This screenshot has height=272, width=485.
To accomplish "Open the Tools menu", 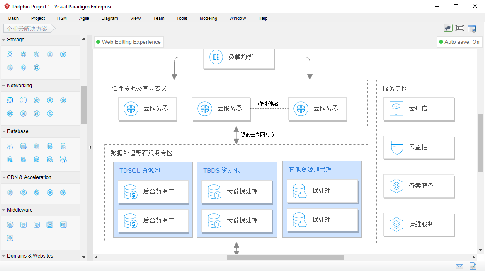I will (182, 18).
